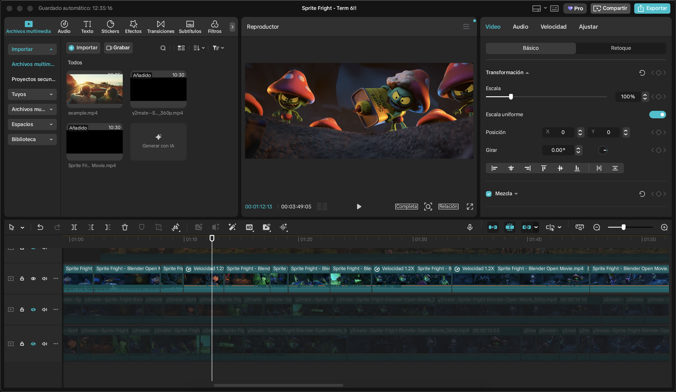Click the Exportar button
Screen dimensions: 676x392
652,8
